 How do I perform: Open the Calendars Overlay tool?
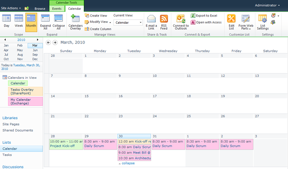coord(76,22)
